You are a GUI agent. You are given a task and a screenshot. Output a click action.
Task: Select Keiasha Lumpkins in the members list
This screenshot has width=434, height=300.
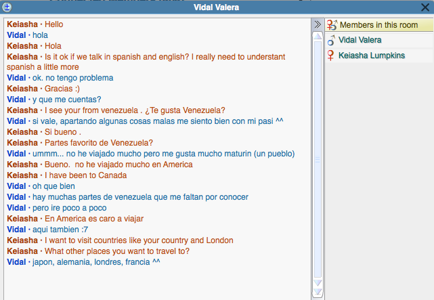(371, 56)
